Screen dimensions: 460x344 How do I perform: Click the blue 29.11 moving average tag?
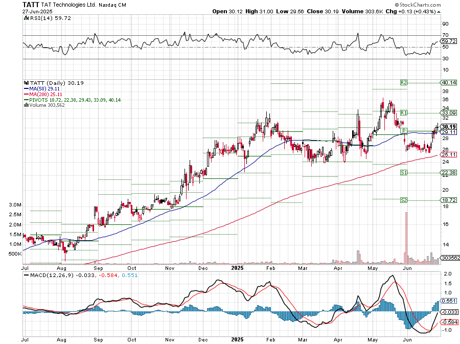click(x=448, y=132)
